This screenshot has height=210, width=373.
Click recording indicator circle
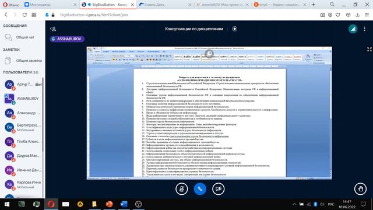(x=234, y=29)
